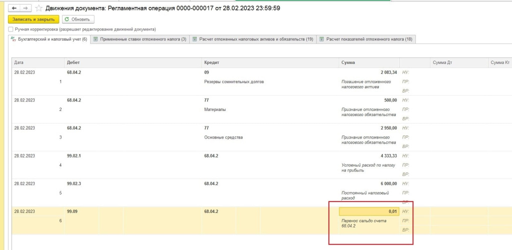Open Расчет отложенных налоговых активов и обязательств tab
This screenshot has height=250, width=512.
[x=256, y=39]
